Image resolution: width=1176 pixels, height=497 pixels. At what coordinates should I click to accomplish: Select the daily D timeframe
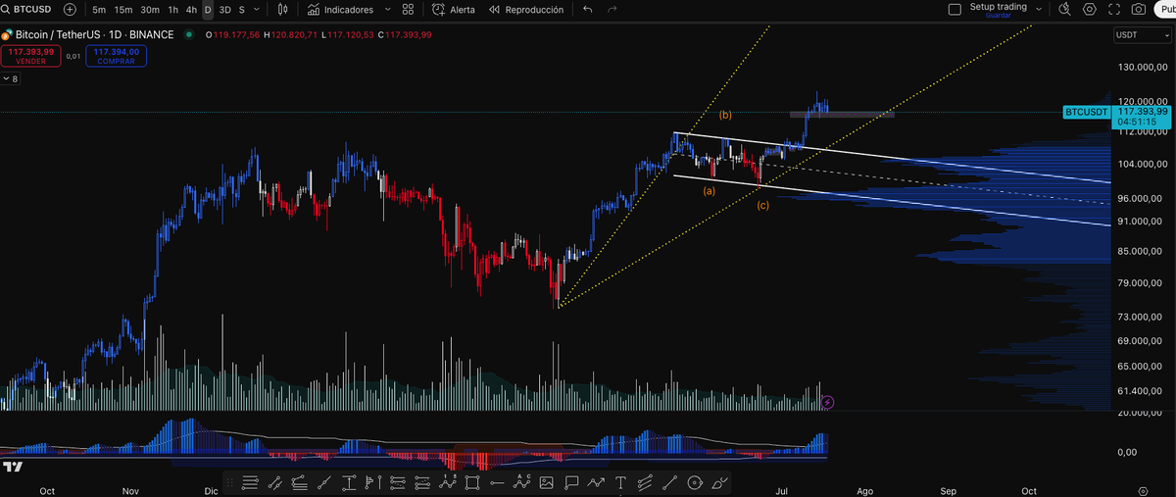tap(208, 9)
